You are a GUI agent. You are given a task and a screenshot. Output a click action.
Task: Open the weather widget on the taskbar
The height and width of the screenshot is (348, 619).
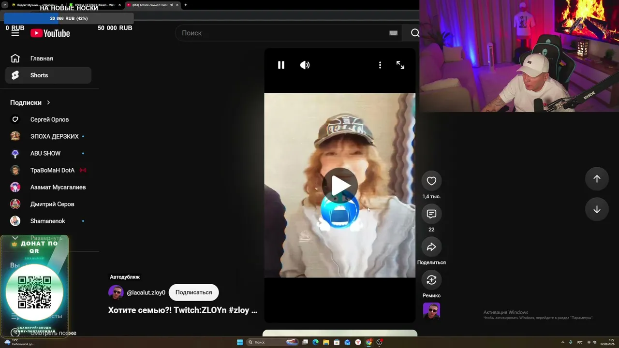19,342
